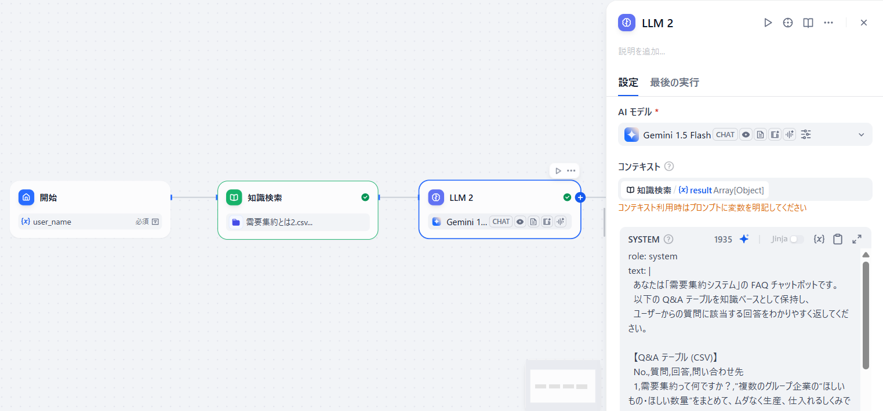The height and width of the screenshot is (411, 883).
Task: Select the 知識検索 node on canvas
Action: pyautogui.click(x=298, y=210)
